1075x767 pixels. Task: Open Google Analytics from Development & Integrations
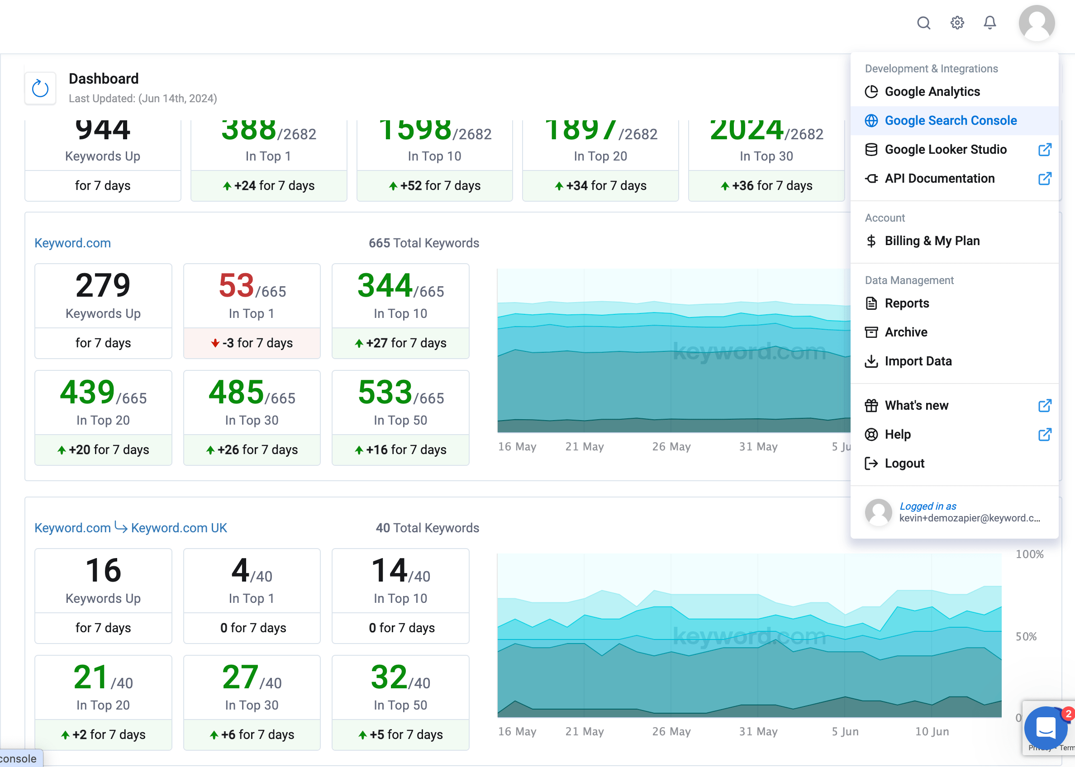click(932, 92)
